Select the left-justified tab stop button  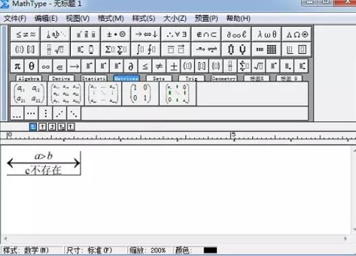coord(33,127)
